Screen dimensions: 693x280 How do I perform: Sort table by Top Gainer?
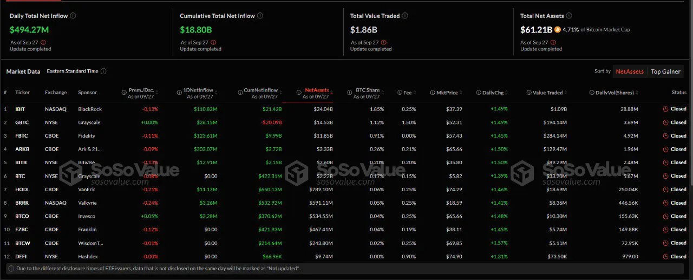click(665, 71)
